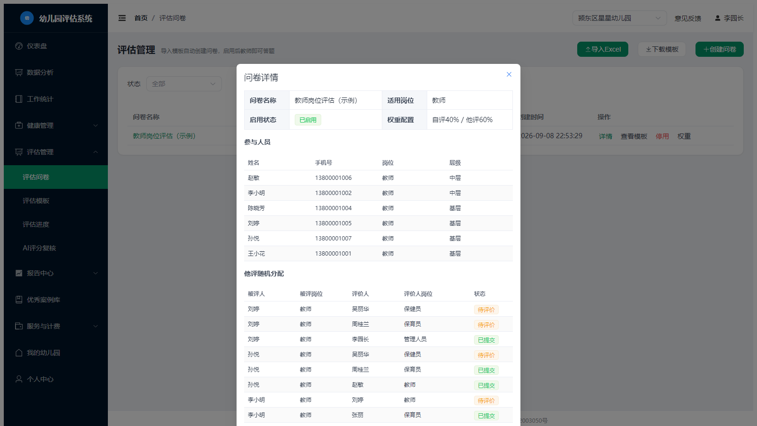
Task: Click participant name 陈晓芳
Action: coord(256,208)
